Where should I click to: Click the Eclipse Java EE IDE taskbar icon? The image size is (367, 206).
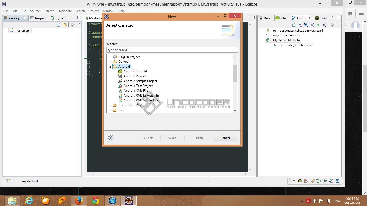click(x=129, y=201)
